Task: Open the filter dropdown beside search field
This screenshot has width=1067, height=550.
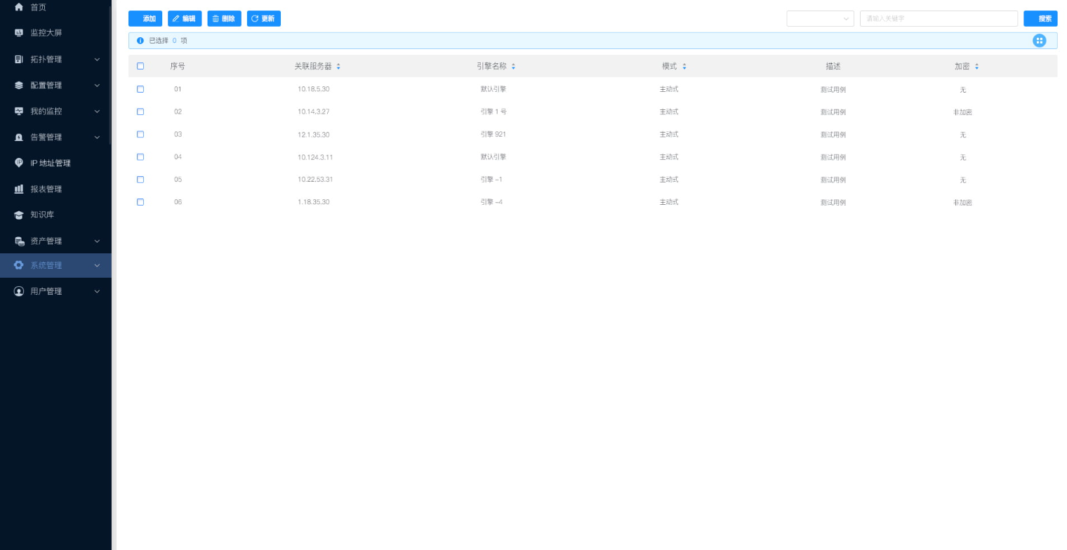Action: click(x=820, y=19)
